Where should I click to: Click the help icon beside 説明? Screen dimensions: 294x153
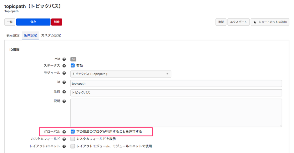pos(64,101)
